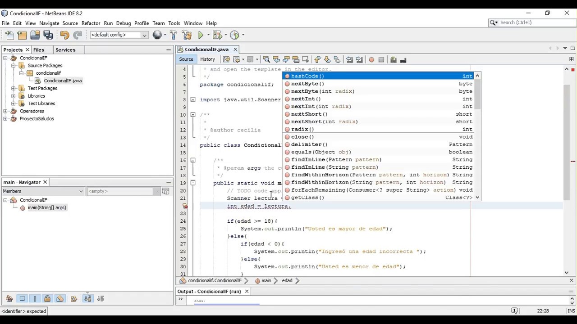Click the globe browser icon in toolbar

pyautogui.click(x=157, y=35)
